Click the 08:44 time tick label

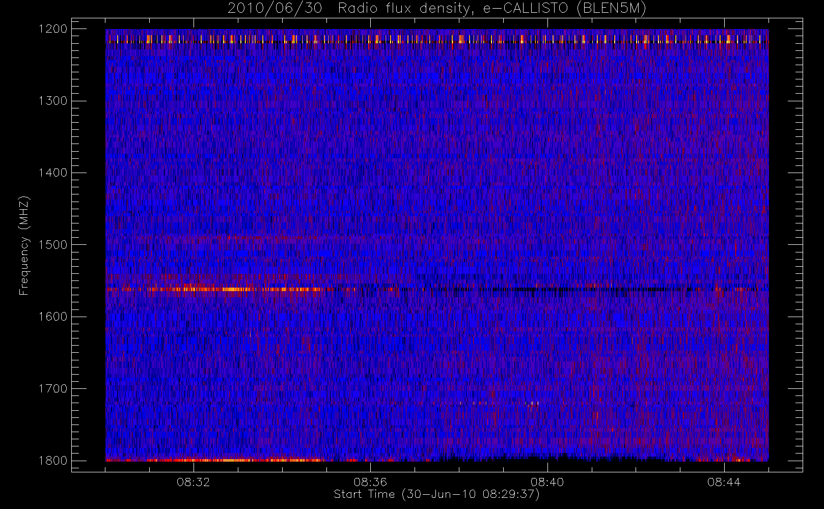pos(724,482)
